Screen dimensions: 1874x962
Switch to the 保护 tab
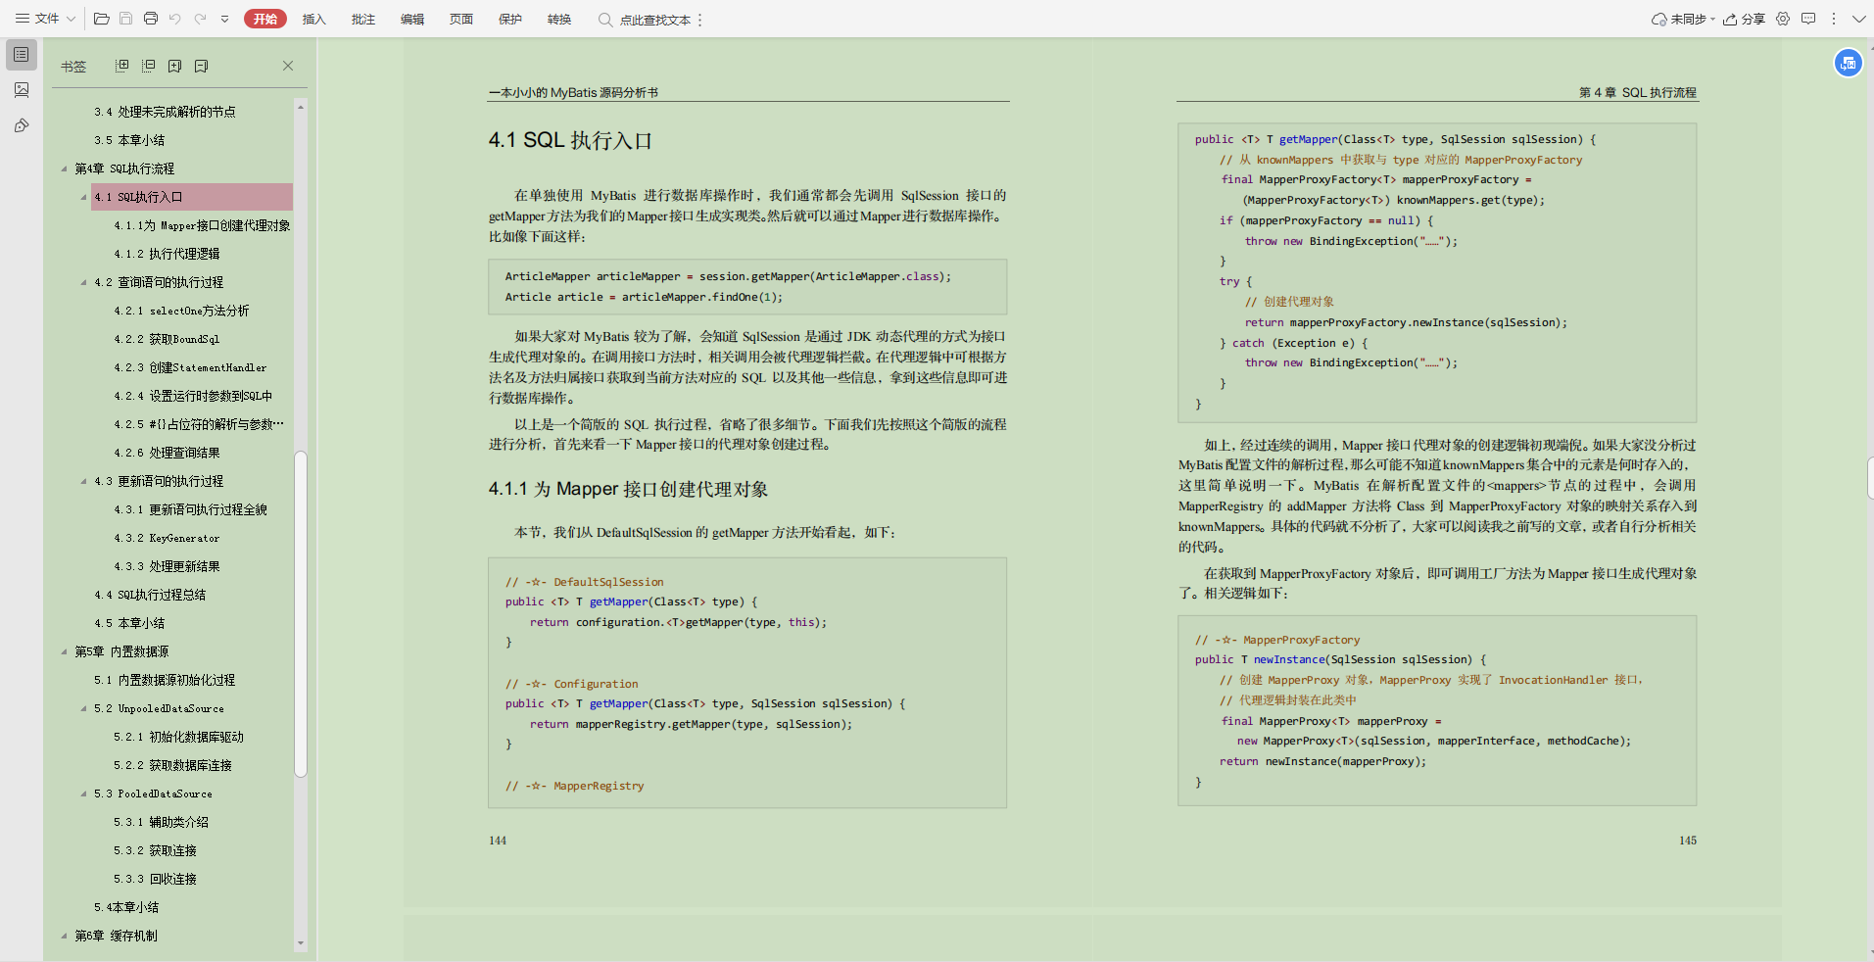[510, 19]
